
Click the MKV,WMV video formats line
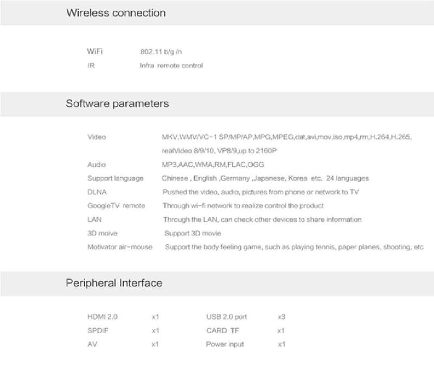[x=287, y=137]
